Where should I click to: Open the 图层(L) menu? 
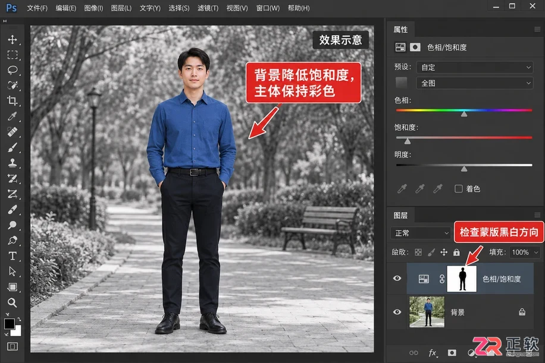point(121,8)
